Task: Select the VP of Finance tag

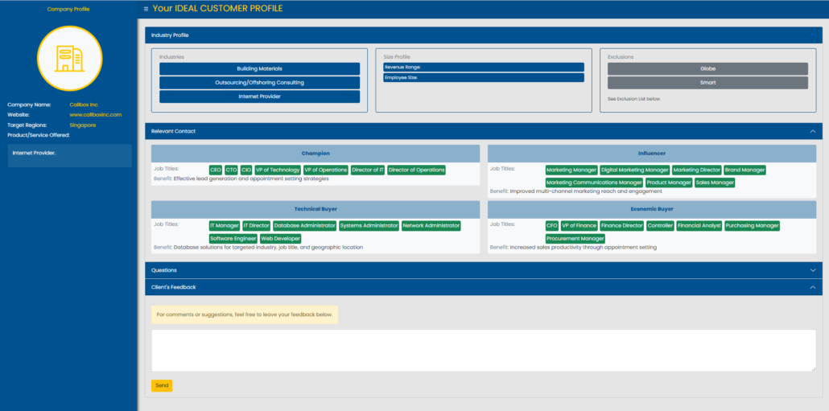Action: (x=579, y=225)
